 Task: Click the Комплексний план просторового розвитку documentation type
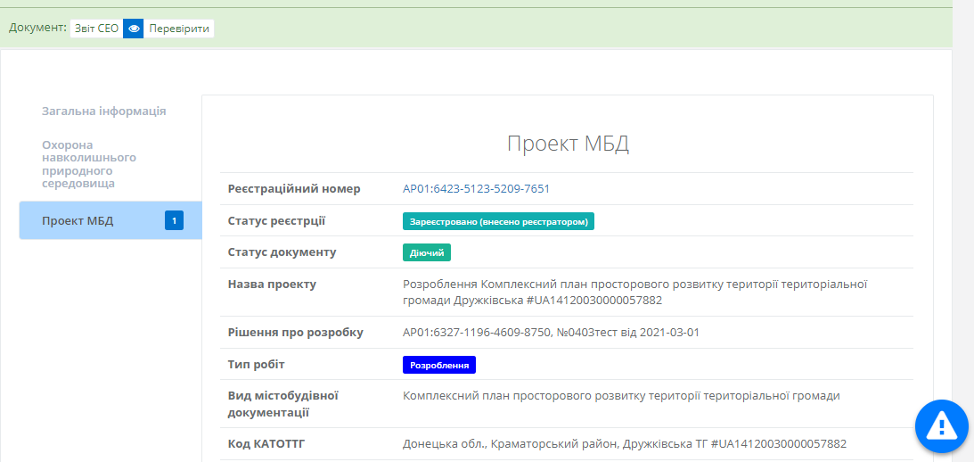[x=621, y=396]
